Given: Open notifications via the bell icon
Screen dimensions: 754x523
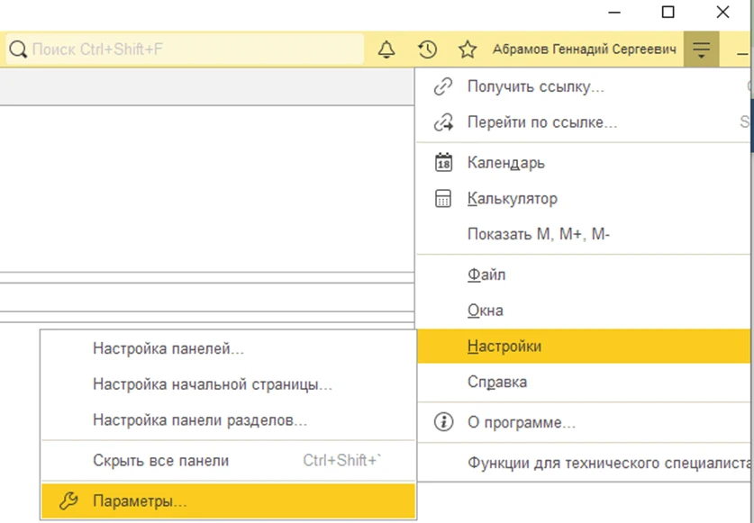Looking at the screenshot, I should coord(386,50).
